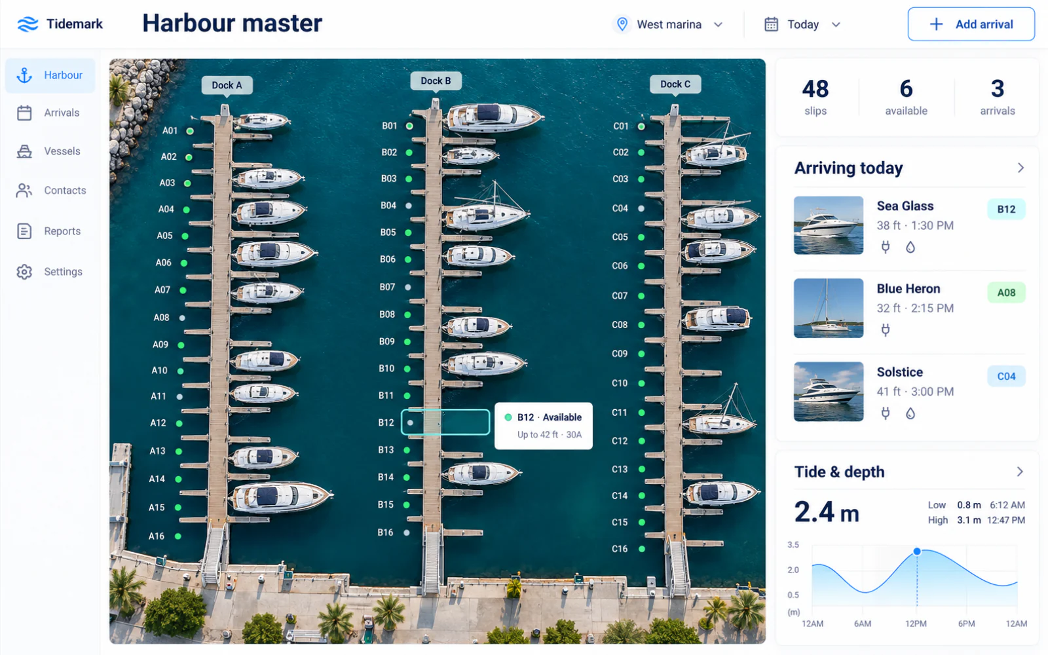Click the C04 slip badge for Solstice
This screenshot has height=655, width=1048.
coord(1006,377)
